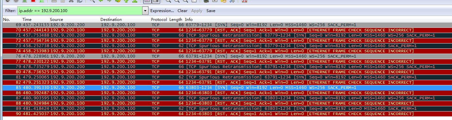The image size is (452, 120).
Task: Sort by the Length column header
Action: [176, 20]
